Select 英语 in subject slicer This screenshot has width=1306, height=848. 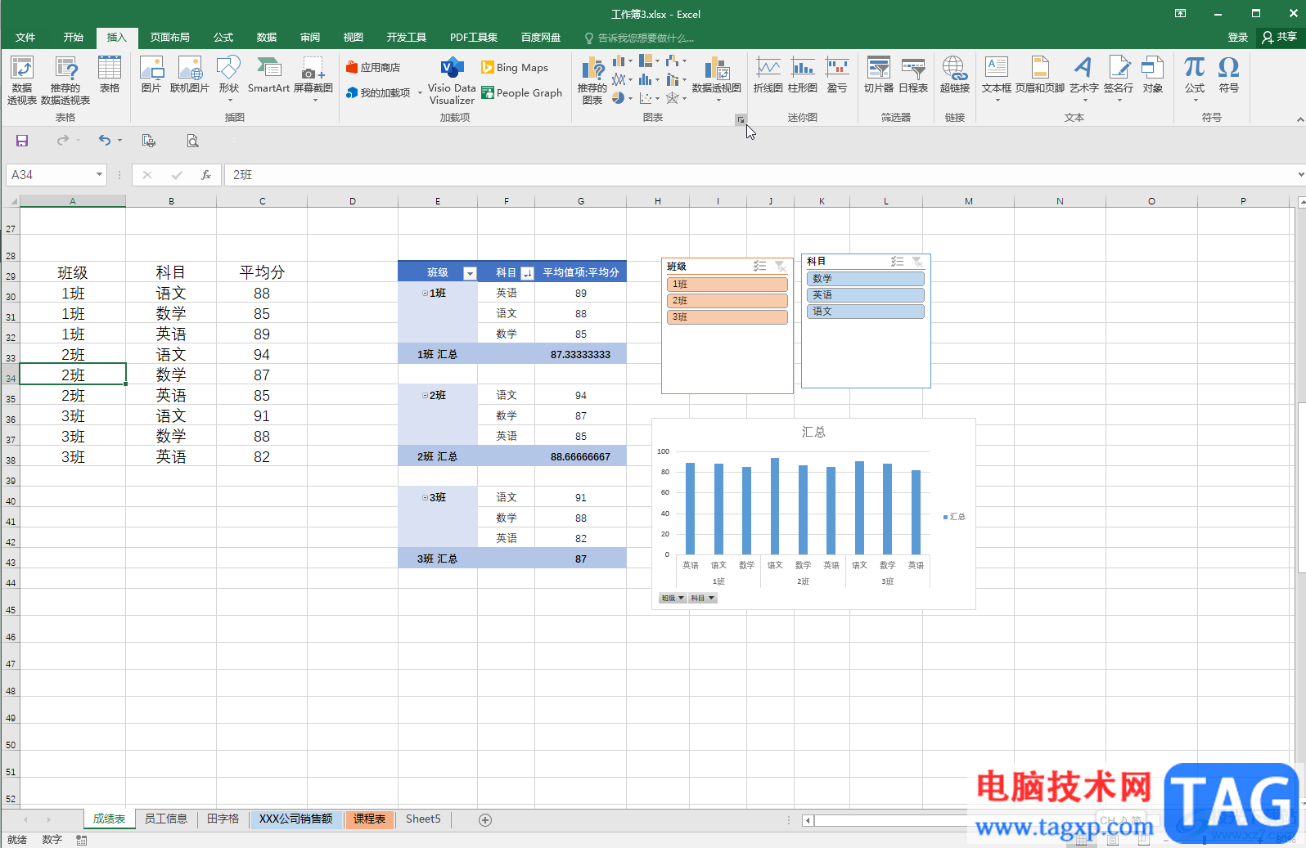865,295
